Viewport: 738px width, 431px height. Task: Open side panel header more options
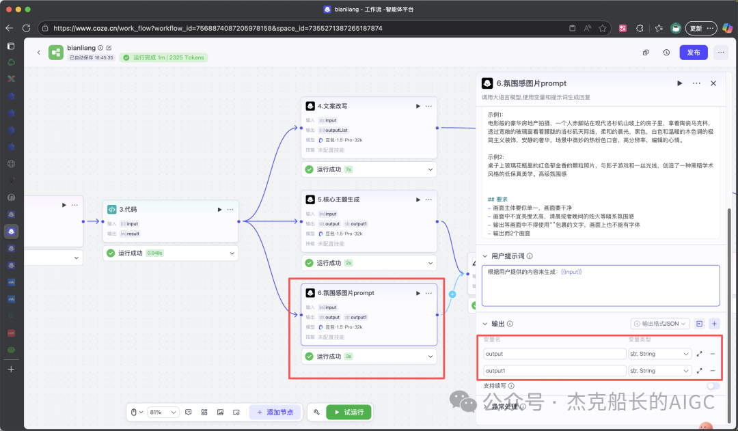[696, 83]
